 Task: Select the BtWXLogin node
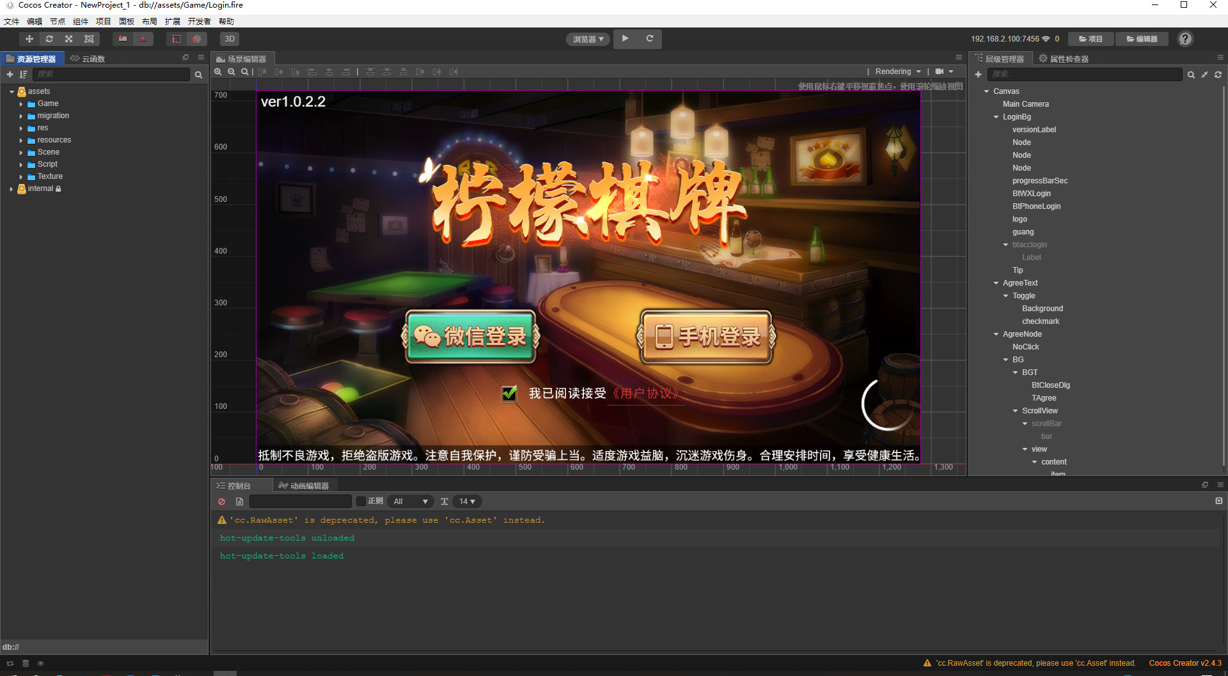point(1031,194)
